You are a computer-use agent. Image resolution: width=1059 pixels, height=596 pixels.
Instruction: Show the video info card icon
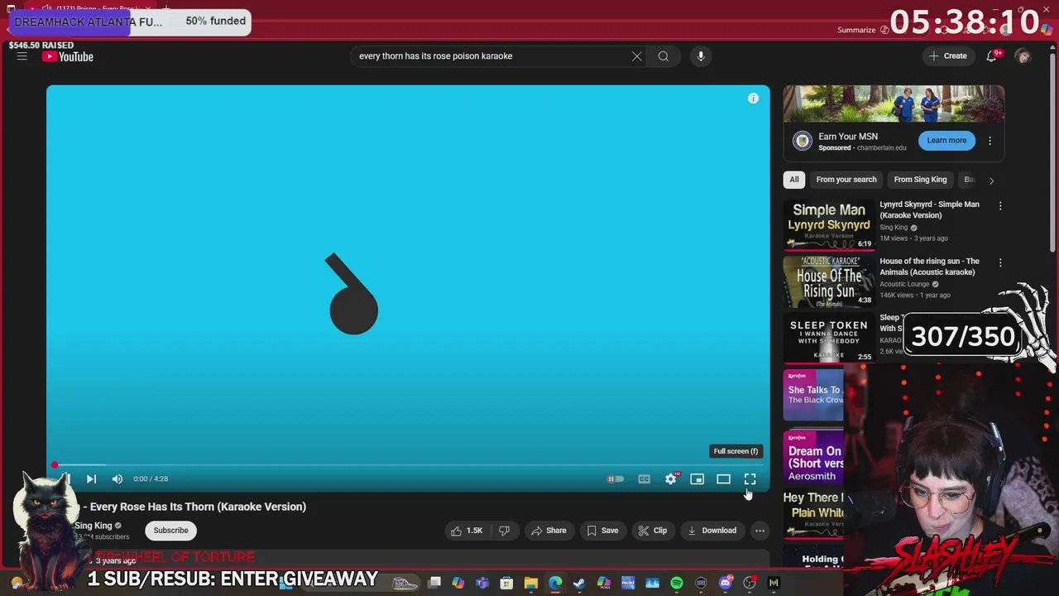(x=753, y=99)
